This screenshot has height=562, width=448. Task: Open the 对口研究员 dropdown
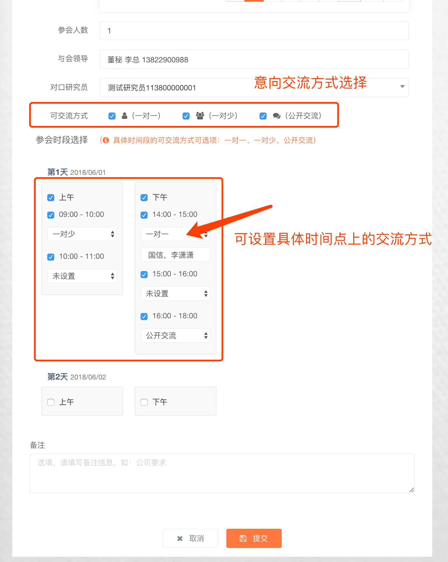pyautogui.click(x=254, y=87)
